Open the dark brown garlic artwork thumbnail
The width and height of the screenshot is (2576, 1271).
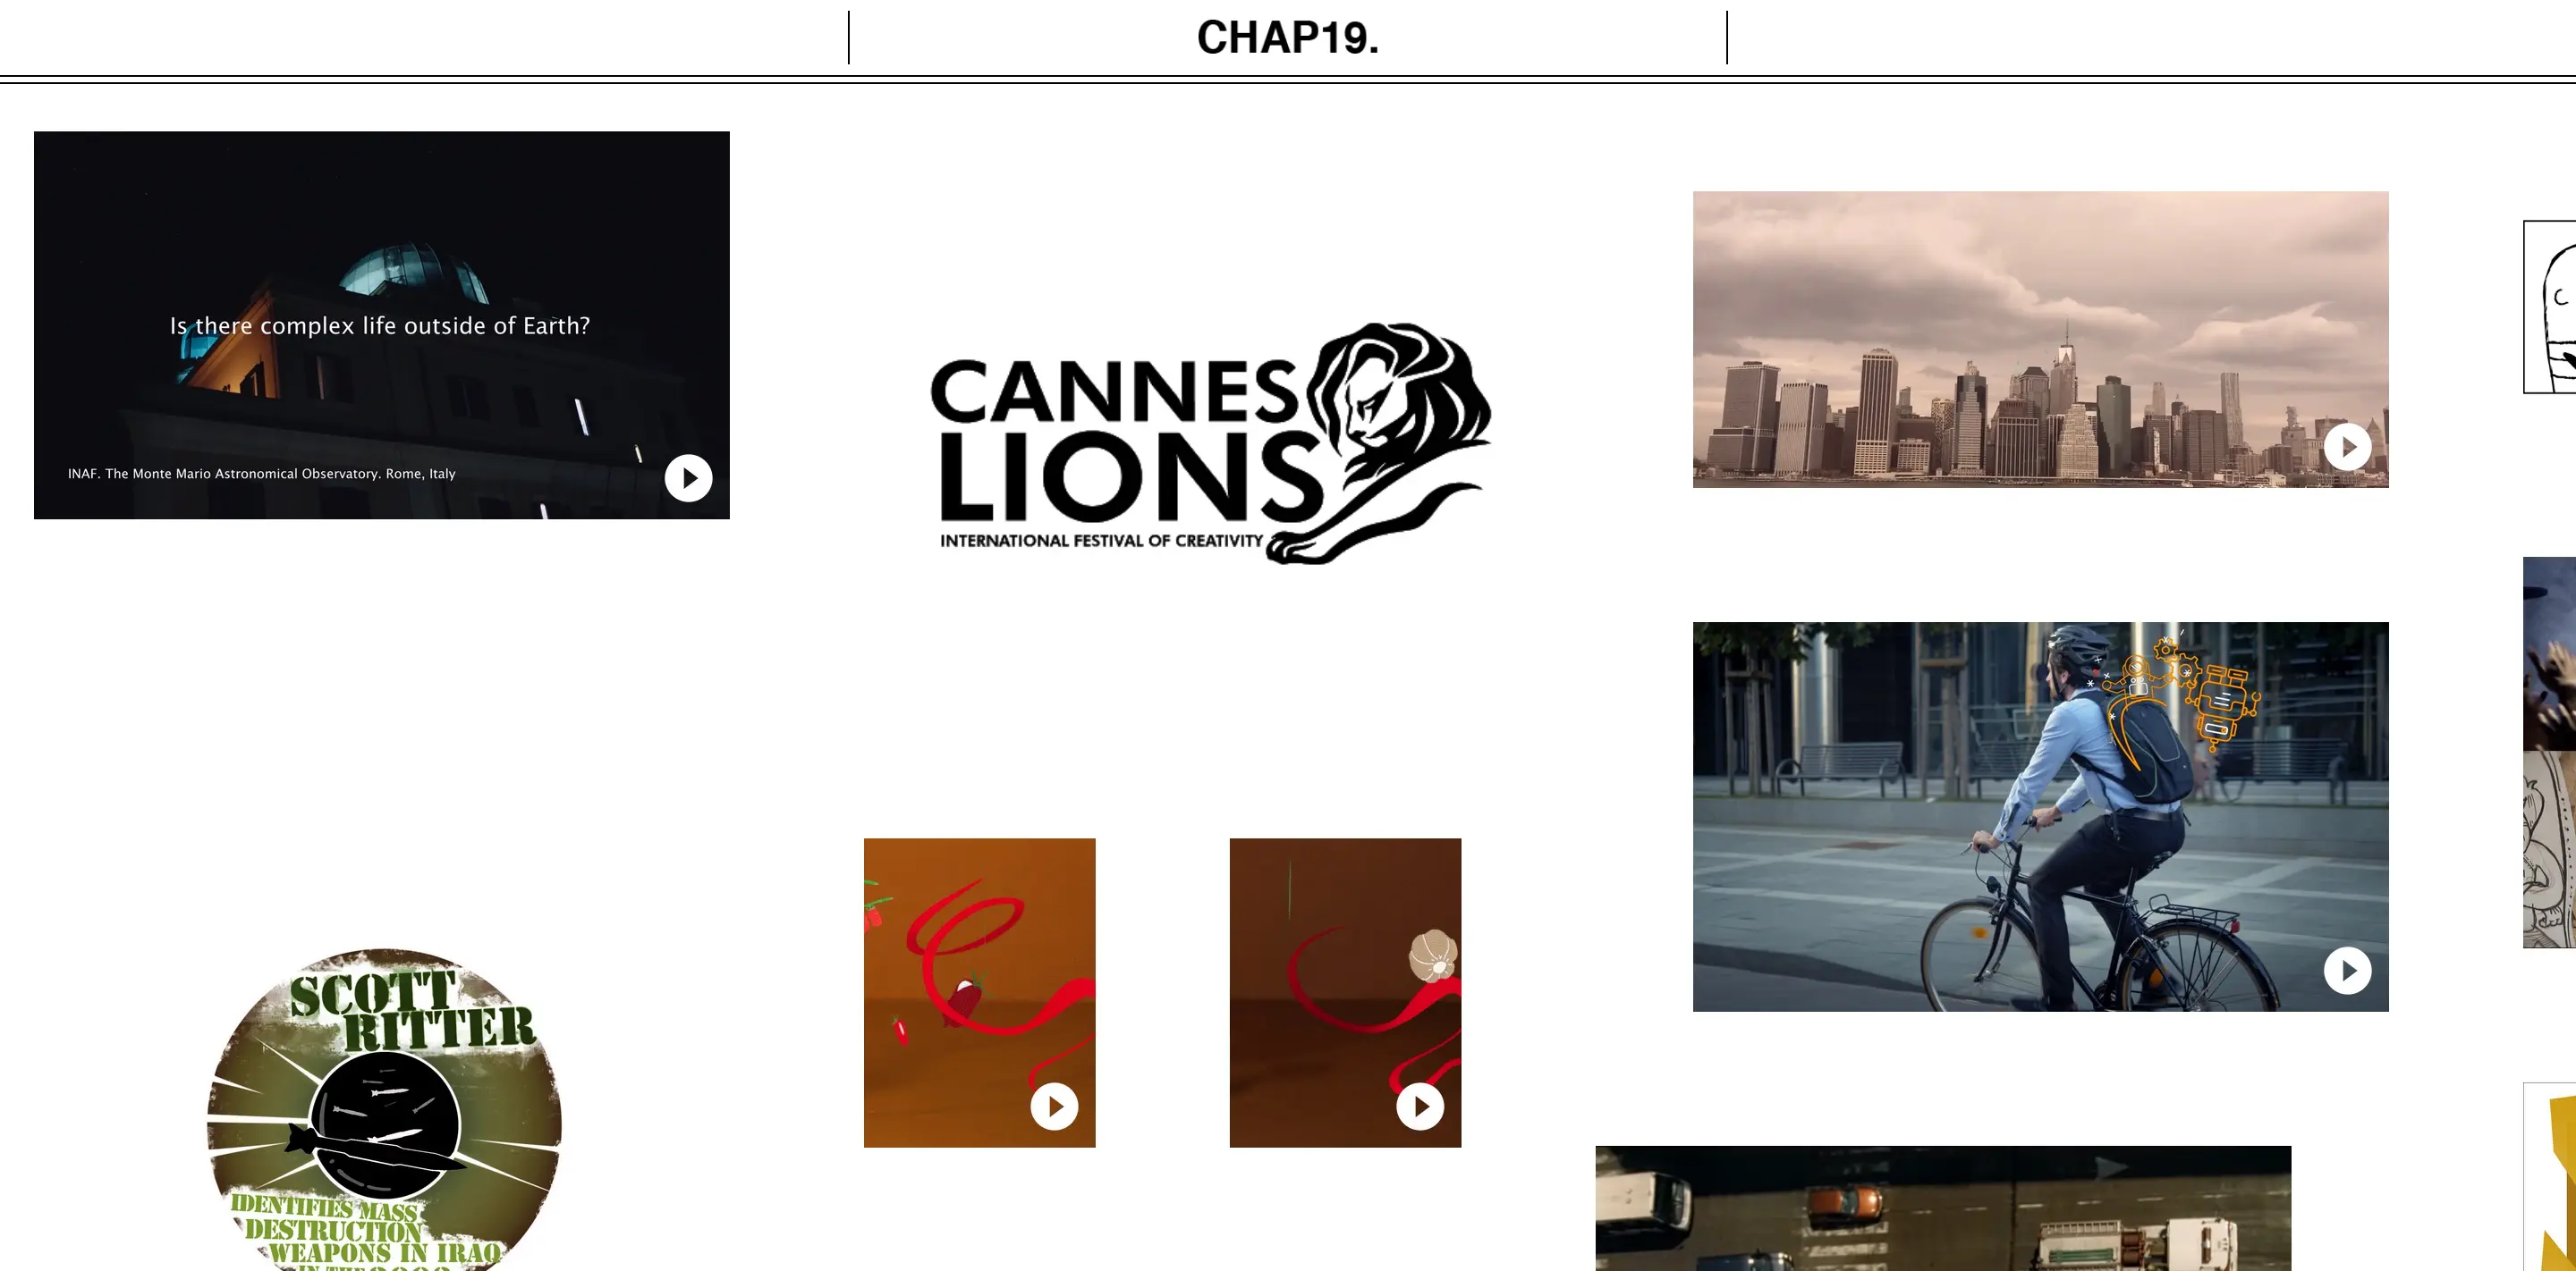point(1345,992)
